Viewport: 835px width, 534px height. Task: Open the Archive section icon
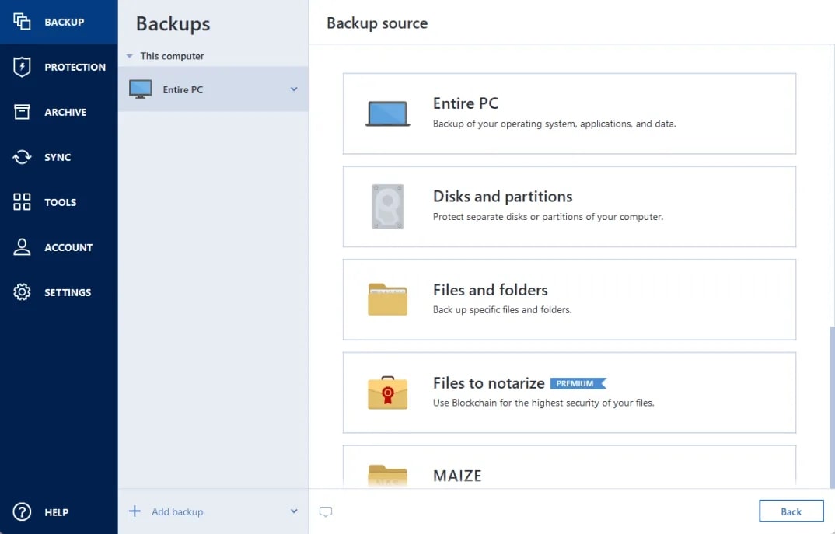[21, 111]
